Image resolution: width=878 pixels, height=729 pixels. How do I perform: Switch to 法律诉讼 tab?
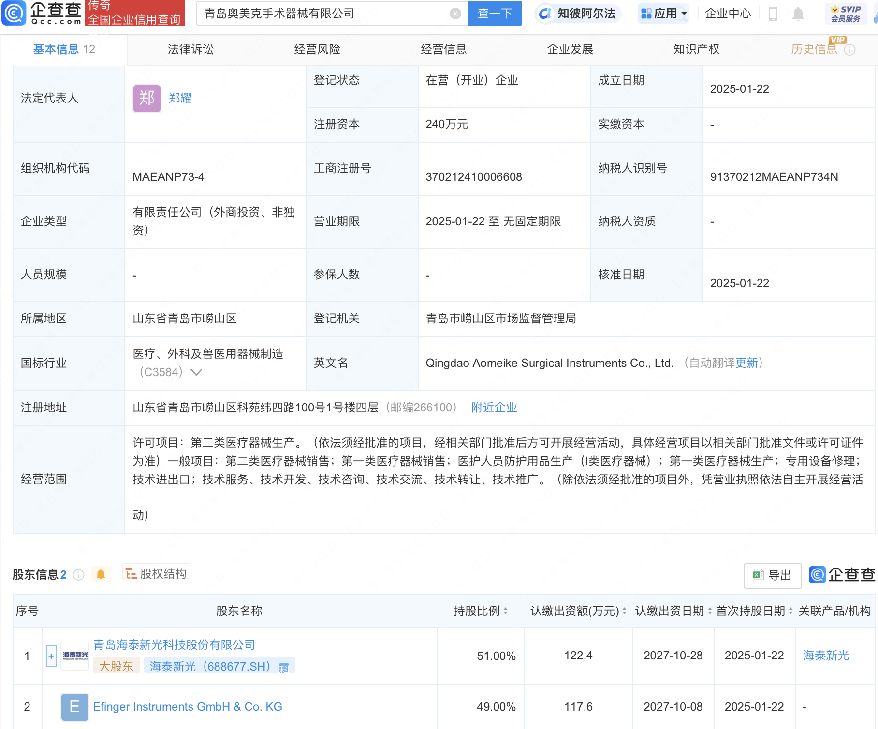190,49
